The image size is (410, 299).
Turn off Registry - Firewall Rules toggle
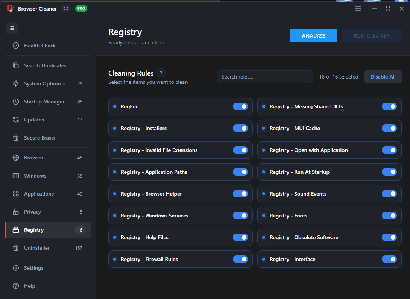coord(240,259)
